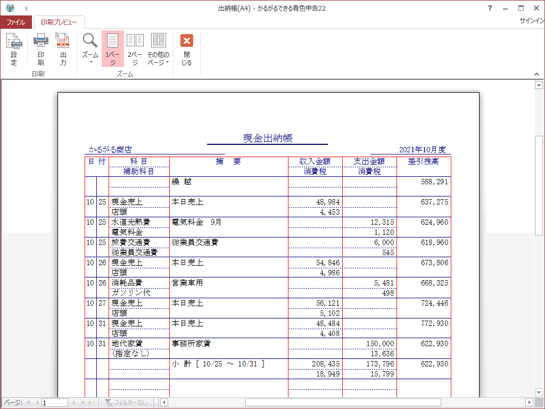Viewport: 545px width, 409px height.
Task: Click the 消耗品費 account cell
Action: click(x=127, y=283)
